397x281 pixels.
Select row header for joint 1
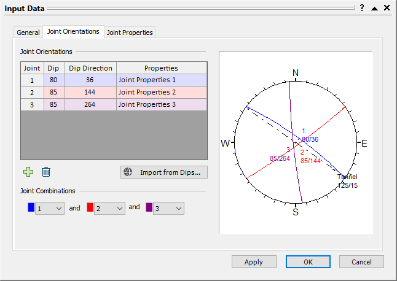click(32, 80)
